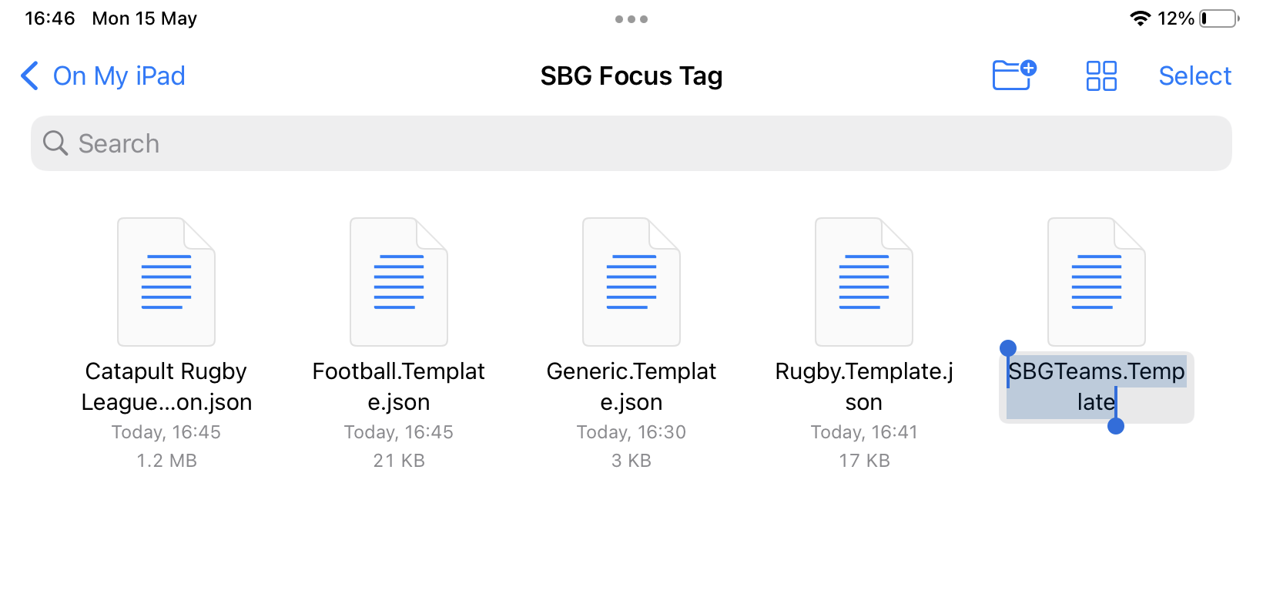Go back to On My iPad
Viewport: 1263px width, 614px height.
point(119,76)
